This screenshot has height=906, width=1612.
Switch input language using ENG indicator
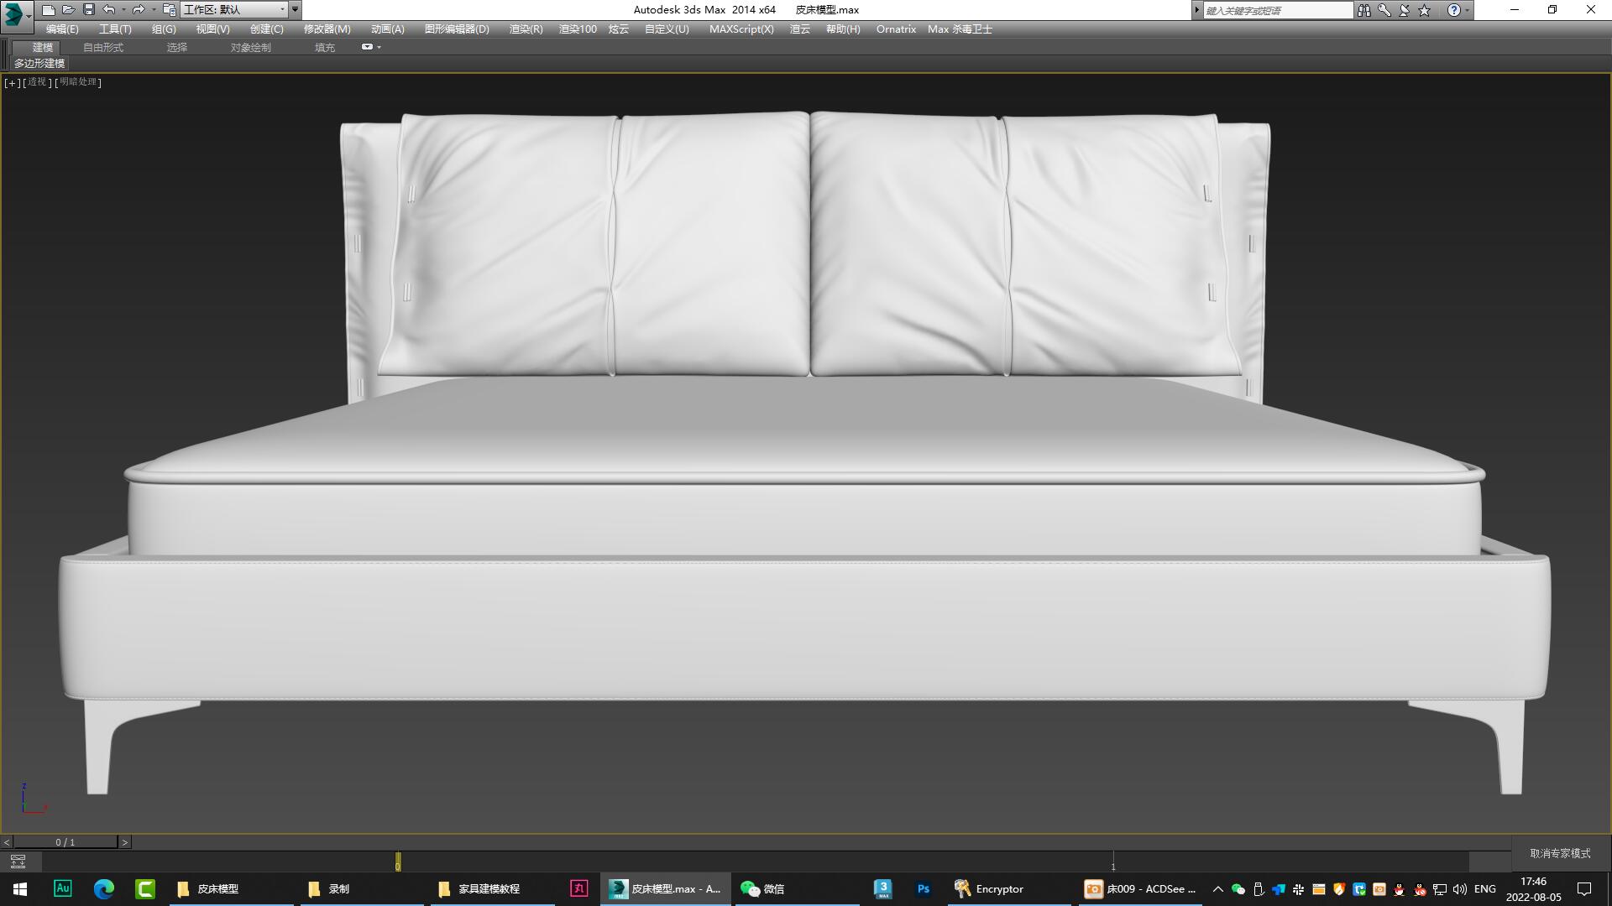1485,889
